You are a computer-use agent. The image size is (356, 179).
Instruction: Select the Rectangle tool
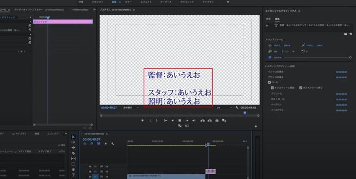(73, 164)
